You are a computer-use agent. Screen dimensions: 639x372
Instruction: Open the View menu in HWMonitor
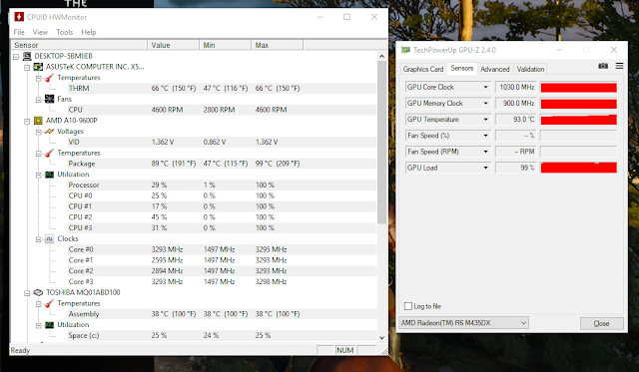40,32
